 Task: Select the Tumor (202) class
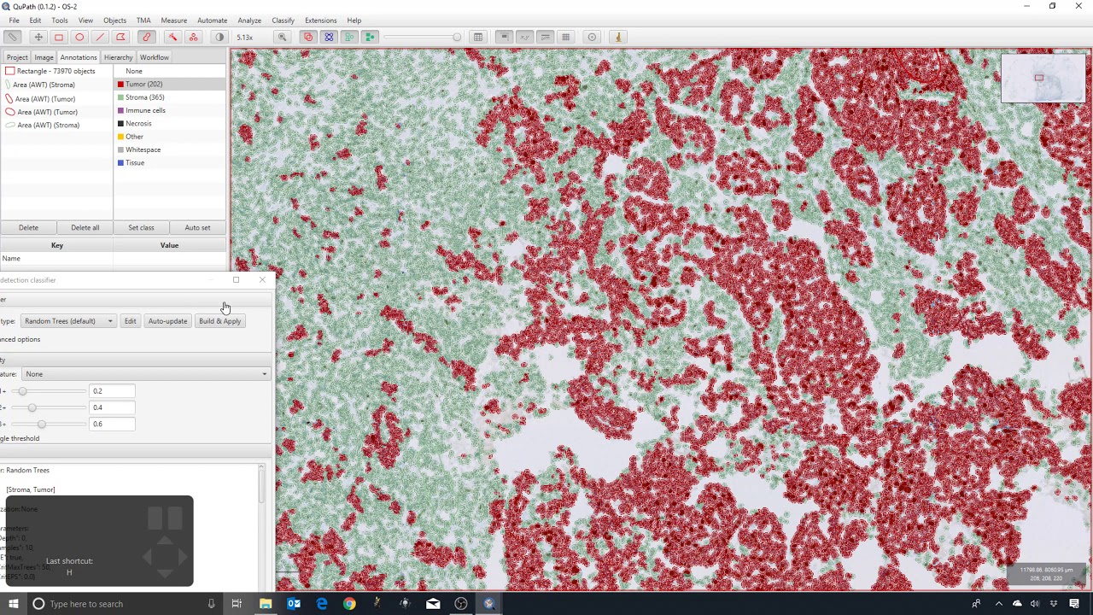(x=170, y=84)
